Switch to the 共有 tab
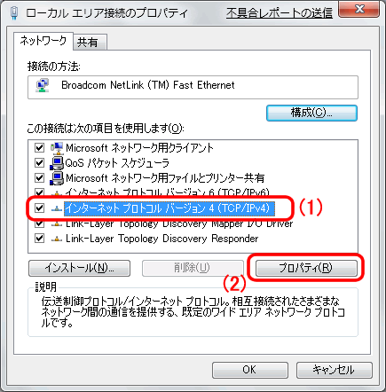 coord(90,43)
